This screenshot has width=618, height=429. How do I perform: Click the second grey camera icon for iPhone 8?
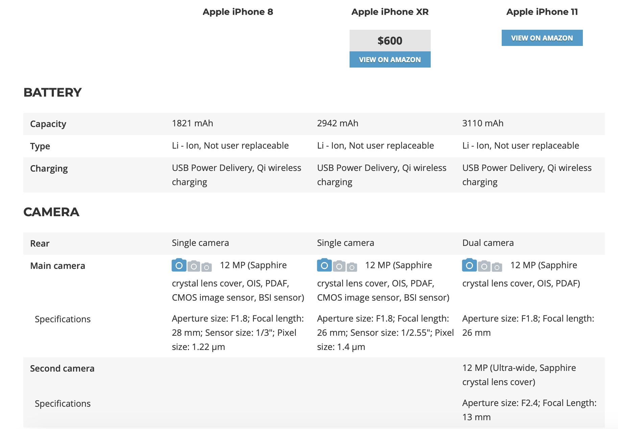pyautogui.click(x=194, y=266)
